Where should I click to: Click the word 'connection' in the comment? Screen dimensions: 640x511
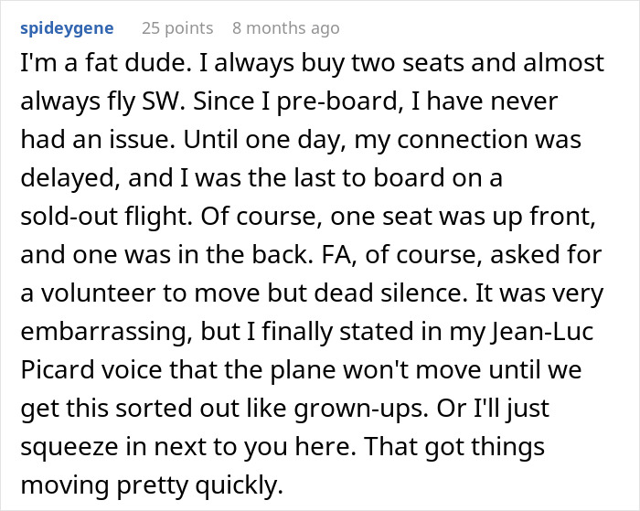pyautogui.click(x=463, y=140)
